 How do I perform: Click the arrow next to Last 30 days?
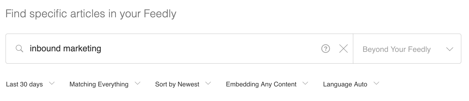(52, 83)
